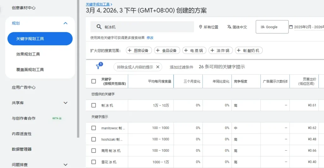
Task: Click the ¥0.48 bid value
Action: [312, 139]
